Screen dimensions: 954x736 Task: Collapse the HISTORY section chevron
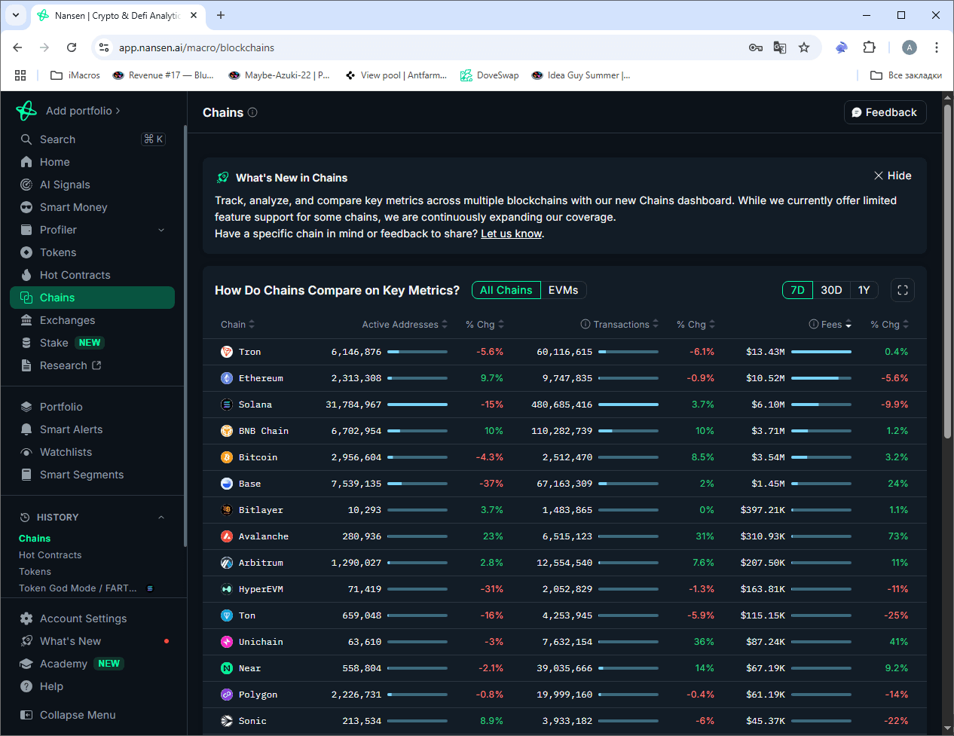[161, 518]
